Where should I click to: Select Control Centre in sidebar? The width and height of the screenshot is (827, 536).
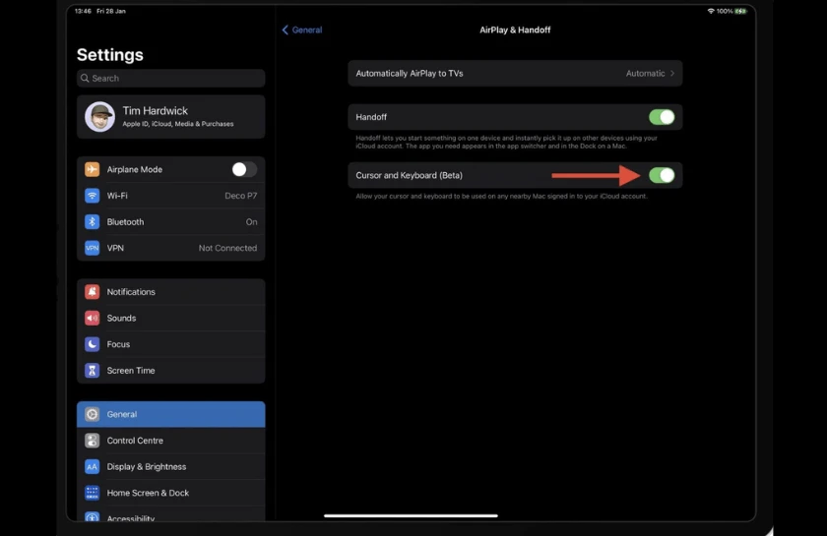171,441
